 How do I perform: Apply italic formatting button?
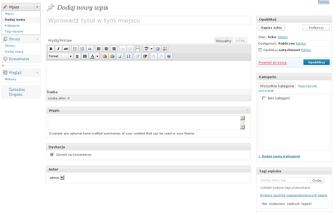pyautogui.click(x=58, y=49)
